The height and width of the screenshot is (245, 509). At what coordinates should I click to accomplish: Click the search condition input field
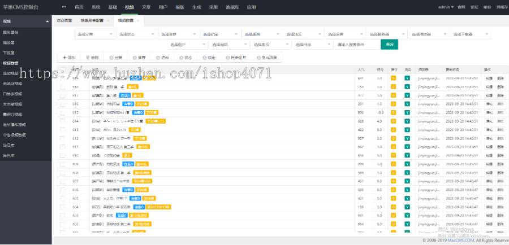tap(357, 45)
